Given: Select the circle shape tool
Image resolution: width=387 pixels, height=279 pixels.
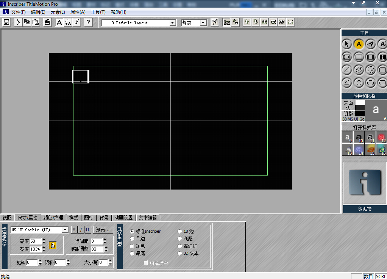Looking at the screenshot, I should (359, 83).
